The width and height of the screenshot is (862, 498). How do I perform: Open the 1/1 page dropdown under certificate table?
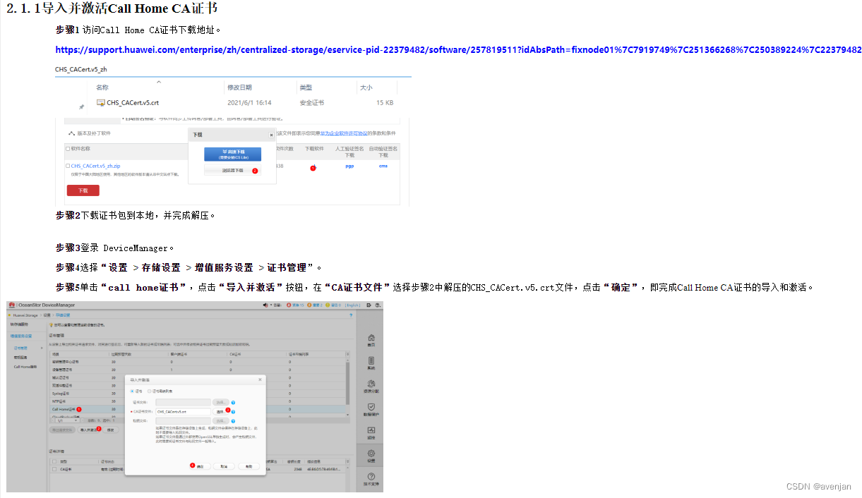pyautogui.click(x=68, y=420)
